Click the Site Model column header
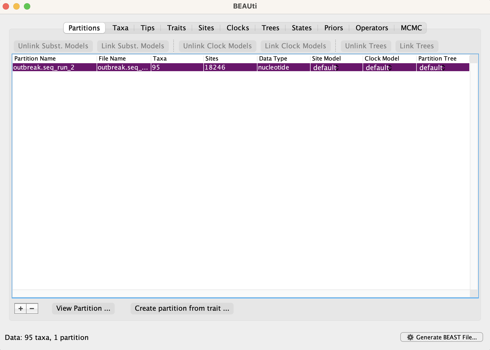The height and width of the screenshot is (350, 490). coord(336,58)
